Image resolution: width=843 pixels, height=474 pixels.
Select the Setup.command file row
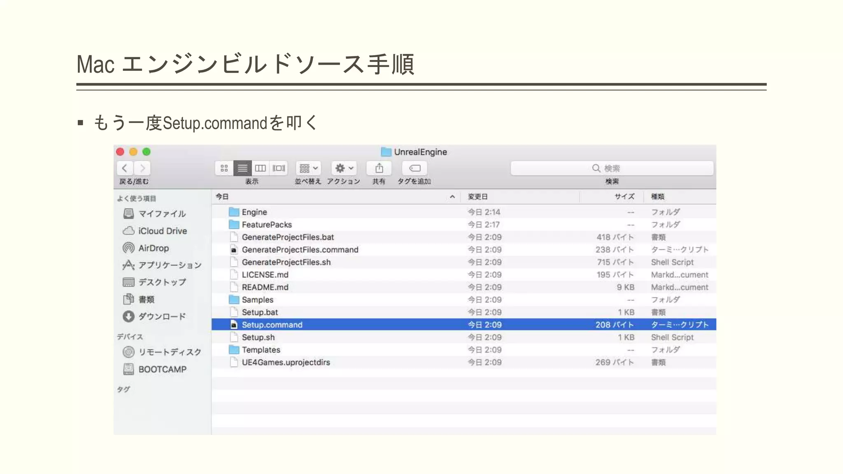[x=464, y=325]
